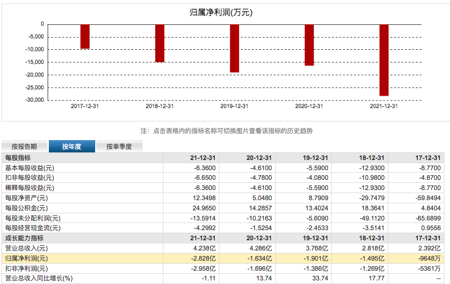Click the 每股指标 section header
450x284 pixels.
point(18,157)
